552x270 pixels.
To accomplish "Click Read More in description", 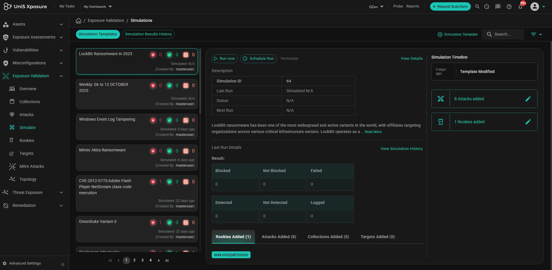I will click(x=373, y=132).
